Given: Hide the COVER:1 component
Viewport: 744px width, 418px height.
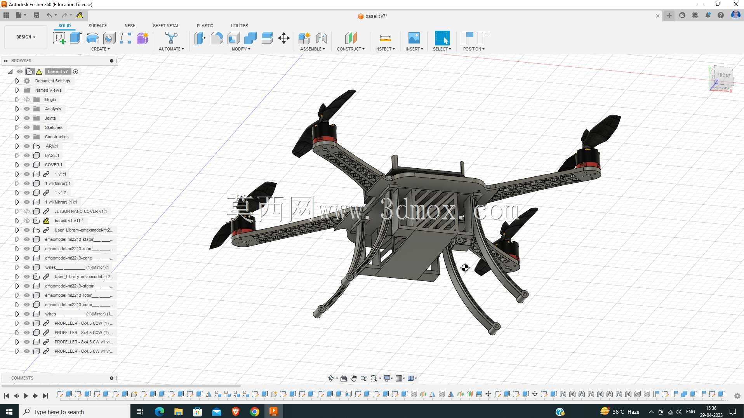Looking at the screenshot, I should coord(27,165).
